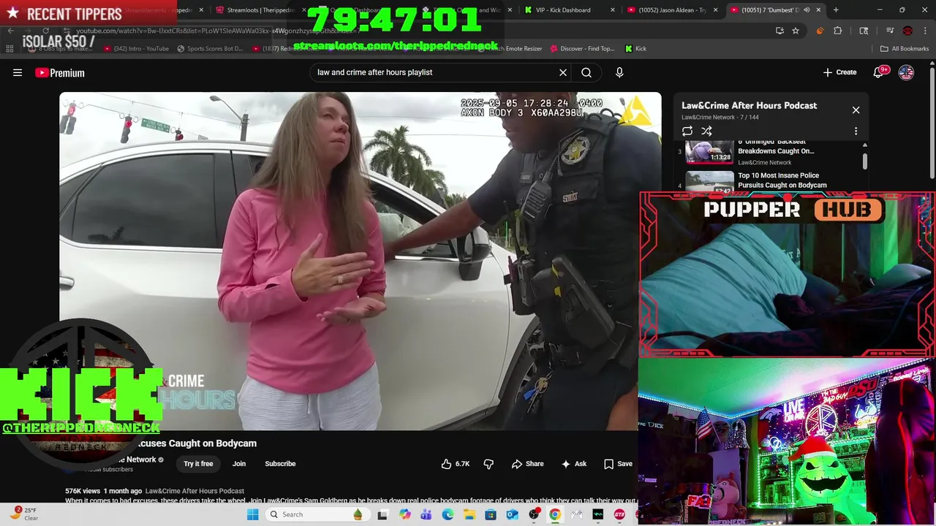Screen dimensions: 936x526
Task: Open the YouTube guide hamburger menu
Action: point(18,72)
